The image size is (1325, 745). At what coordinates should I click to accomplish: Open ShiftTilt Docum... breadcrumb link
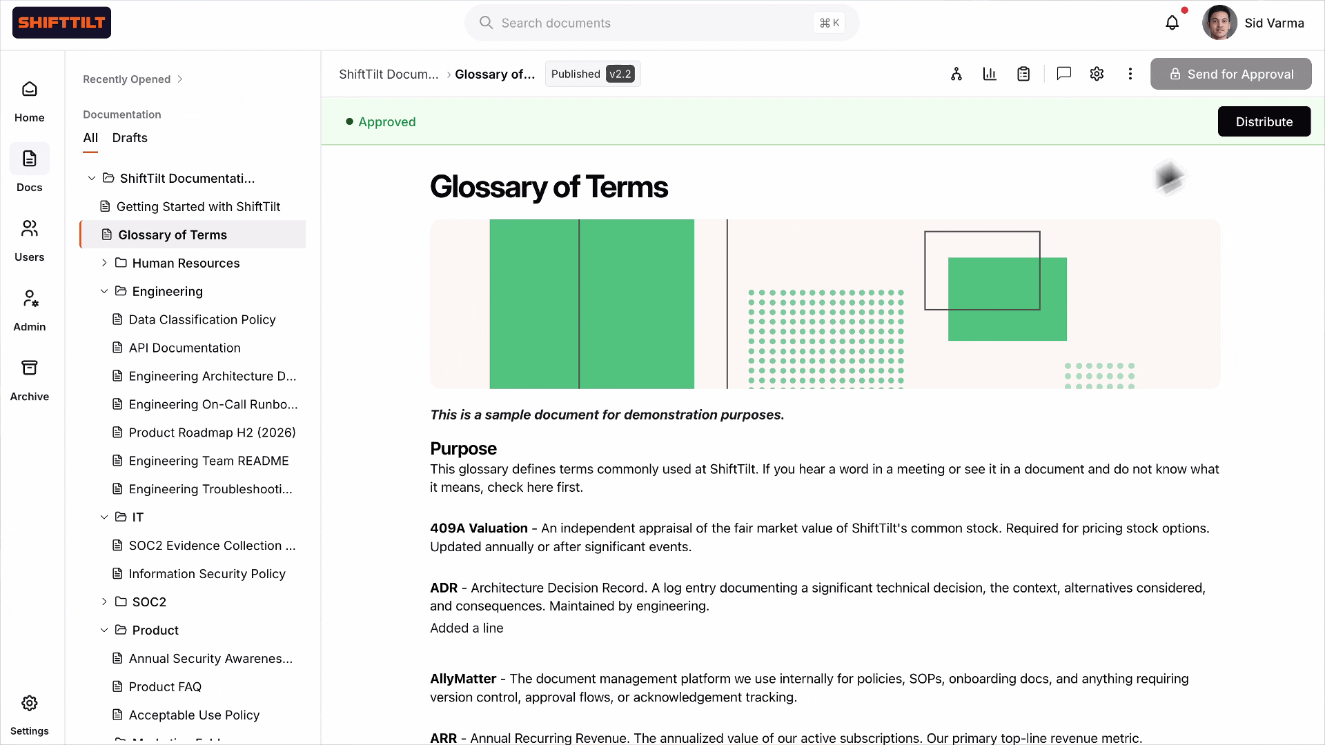pyautogui.click(x=389, y=74)
